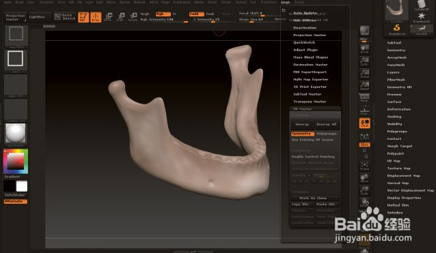The height and width of the screenshot is (253, 436).
Task: Click the Unwrap All button
Action: [327, 124]
